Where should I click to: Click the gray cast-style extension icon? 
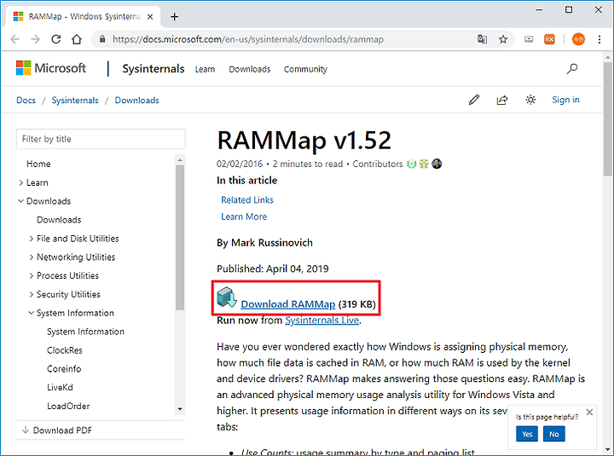click(529, 39)
